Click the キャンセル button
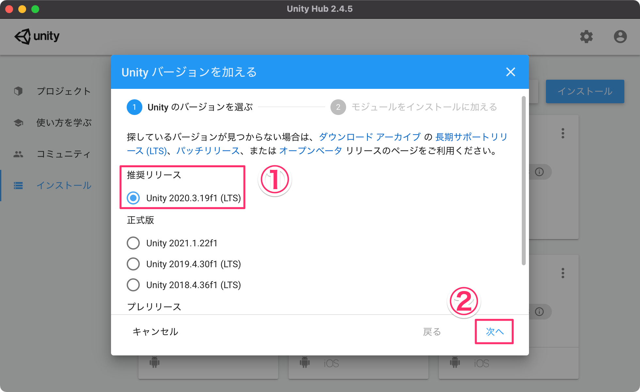This screenshot has width=640, height=392. click(155, 332)
